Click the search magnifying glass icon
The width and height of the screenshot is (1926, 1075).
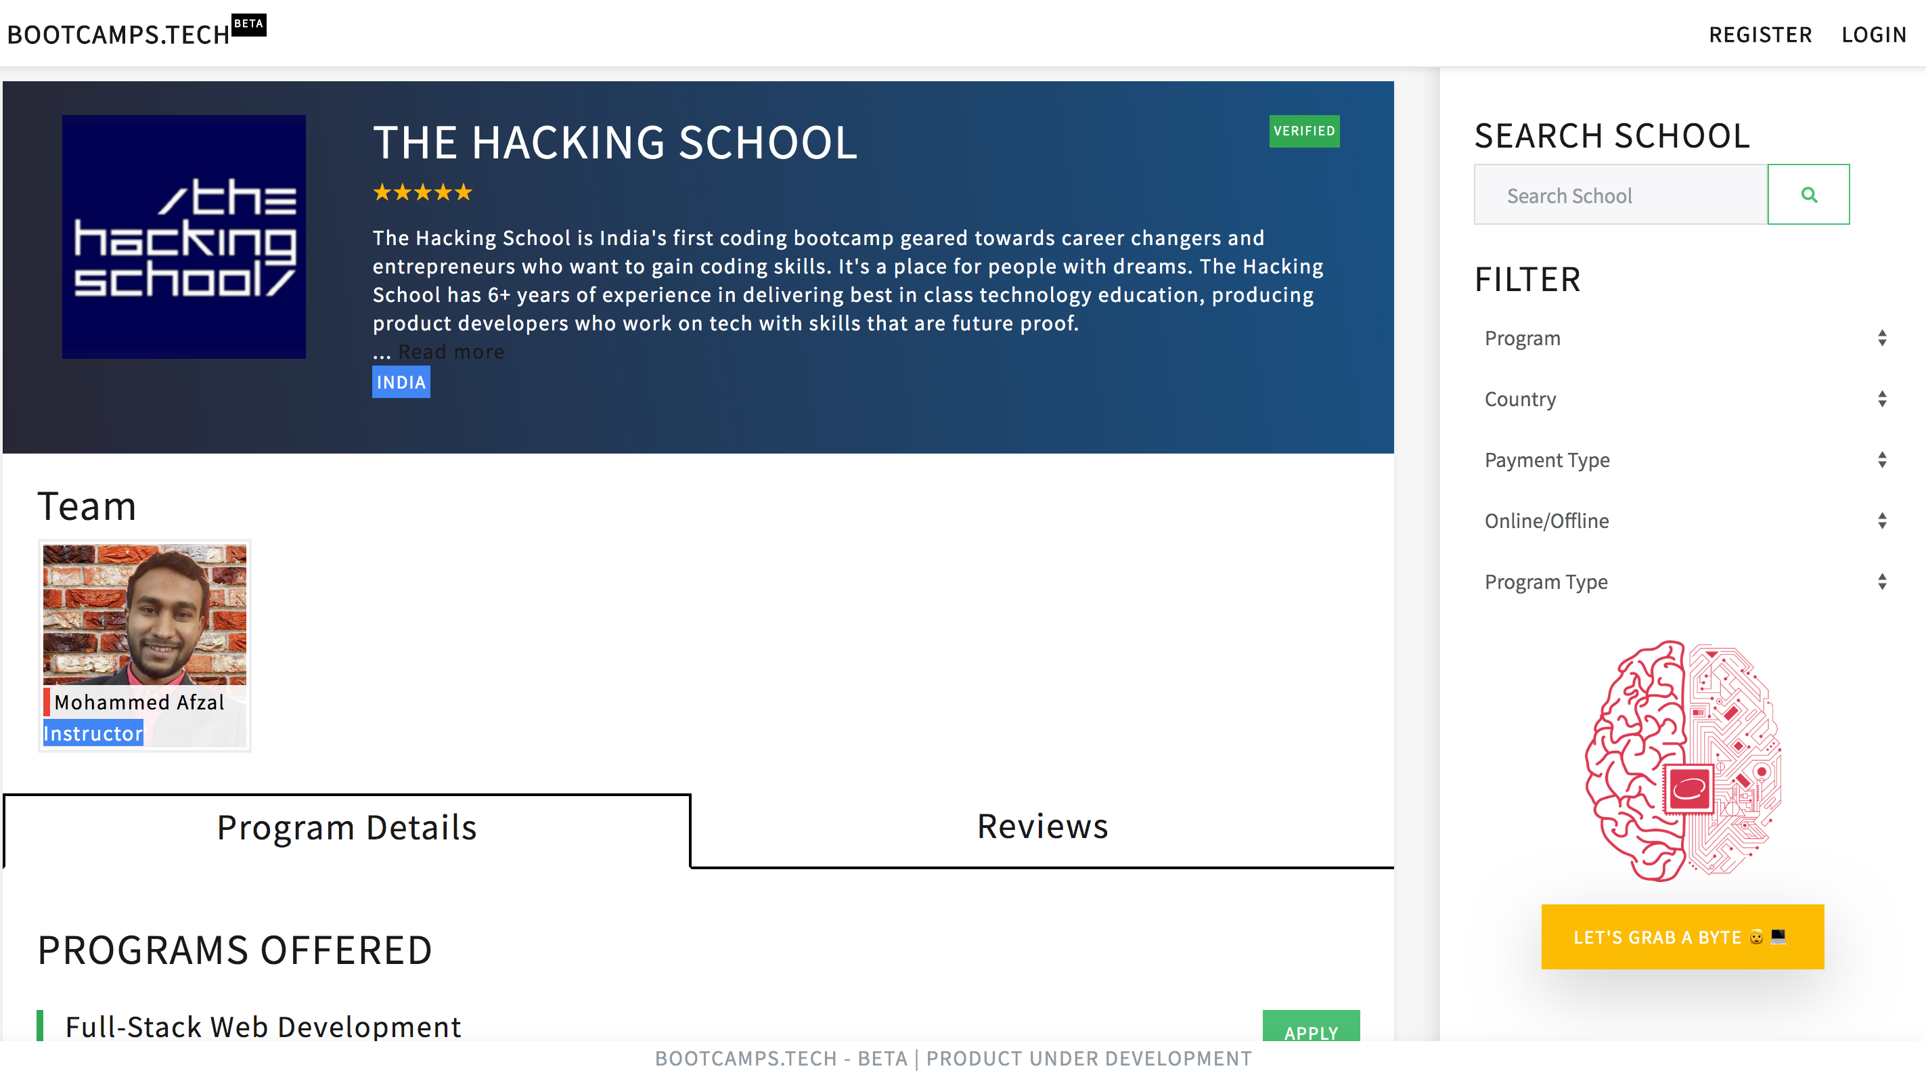1809,194
